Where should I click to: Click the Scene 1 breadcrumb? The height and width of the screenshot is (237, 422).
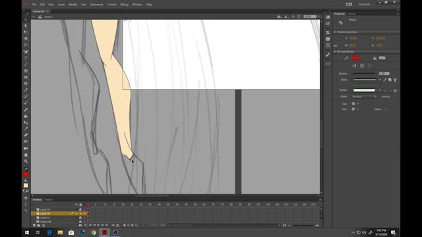coord(48,17)
